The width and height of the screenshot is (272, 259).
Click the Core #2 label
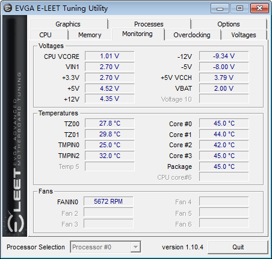pos(181,145)
